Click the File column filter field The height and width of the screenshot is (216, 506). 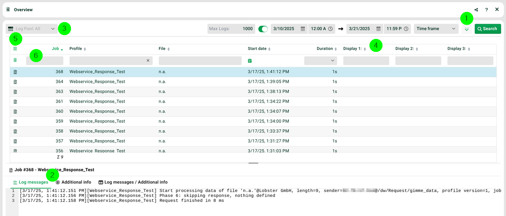200,61
